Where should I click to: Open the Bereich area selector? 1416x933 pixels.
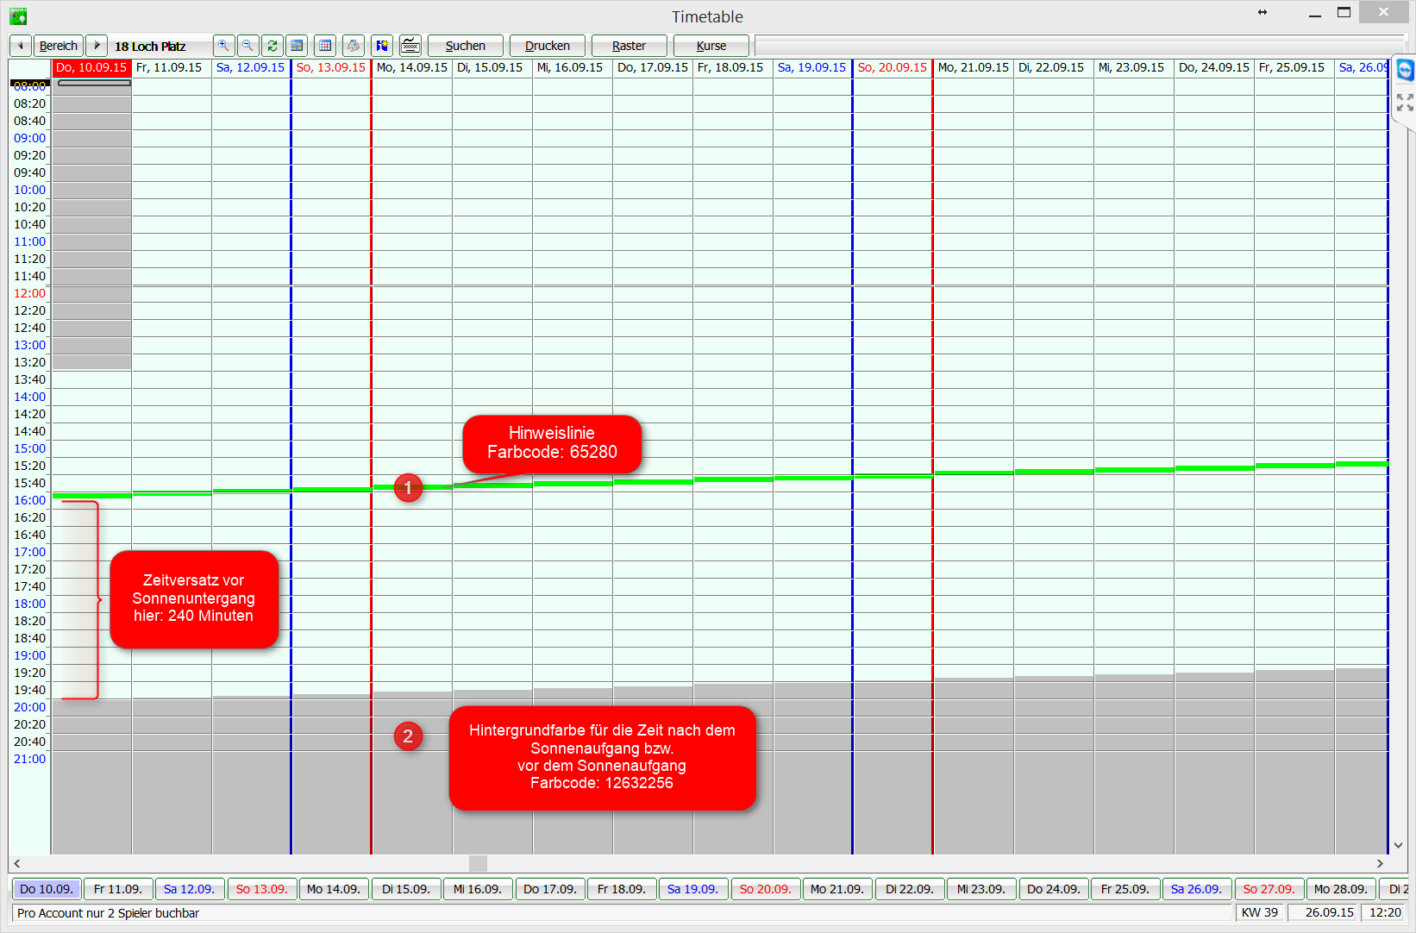point(59,46)
